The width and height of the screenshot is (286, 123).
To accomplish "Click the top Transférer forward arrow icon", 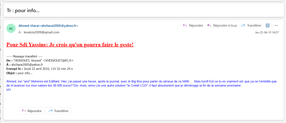I will pos(243,25).
